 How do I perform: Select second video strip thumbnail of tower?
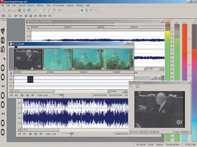click(57, 59)
